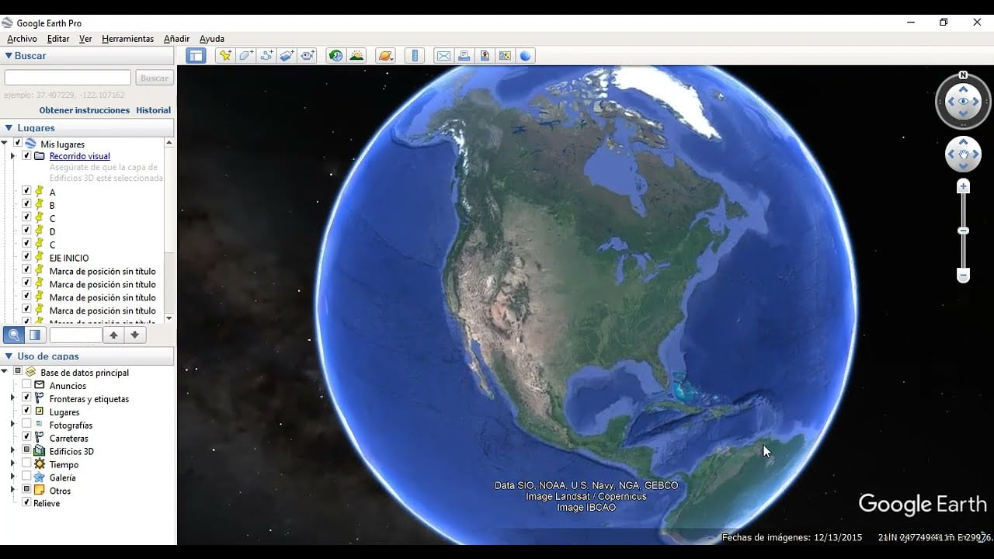Open the Archivo menu

[x=22, y=39]
